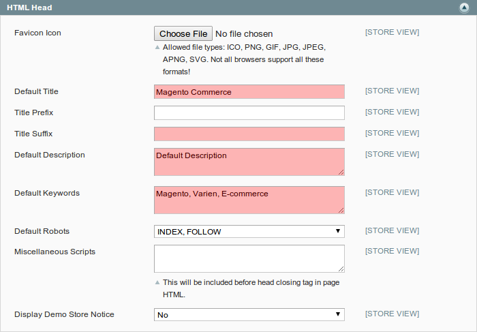Click Choose File for Favicon Icon
The height and width of the screenshot is (332, 477).
pos(183,33)
